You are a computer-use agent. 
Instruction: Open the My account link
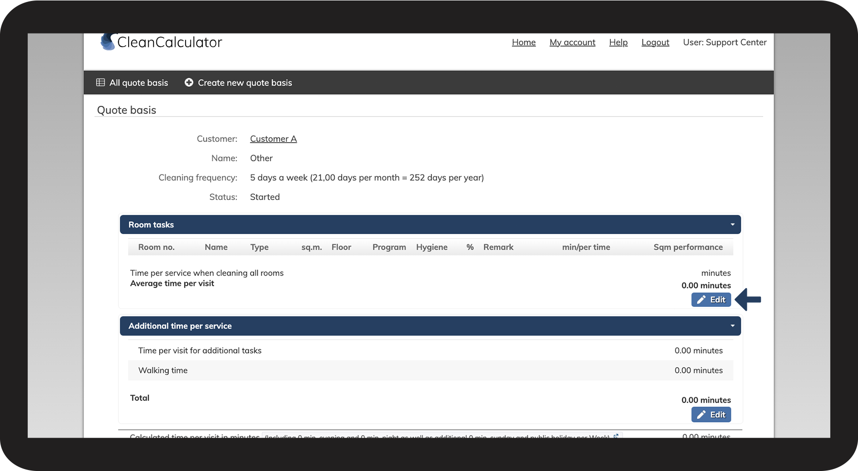pos(572,43)
